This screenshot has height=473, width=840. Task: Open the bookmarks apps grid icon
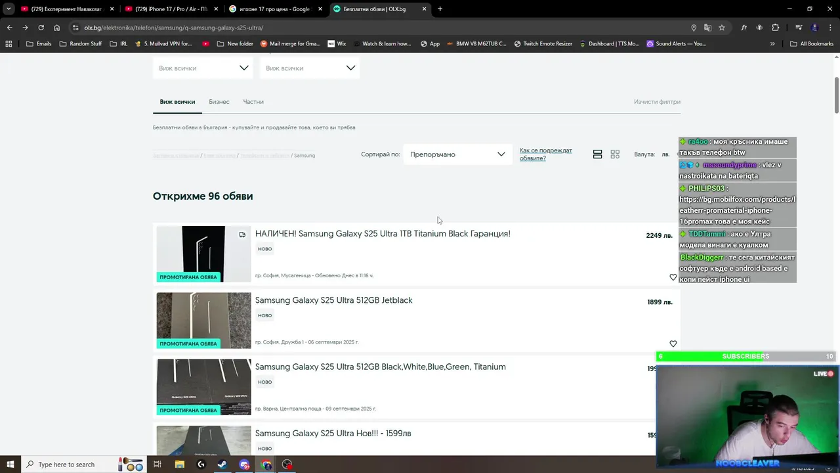[x=9, y=44]
